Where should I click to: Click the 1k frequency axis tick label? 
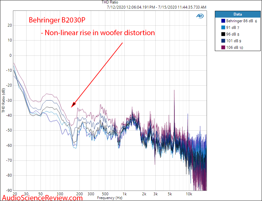[x=124, y=194]
